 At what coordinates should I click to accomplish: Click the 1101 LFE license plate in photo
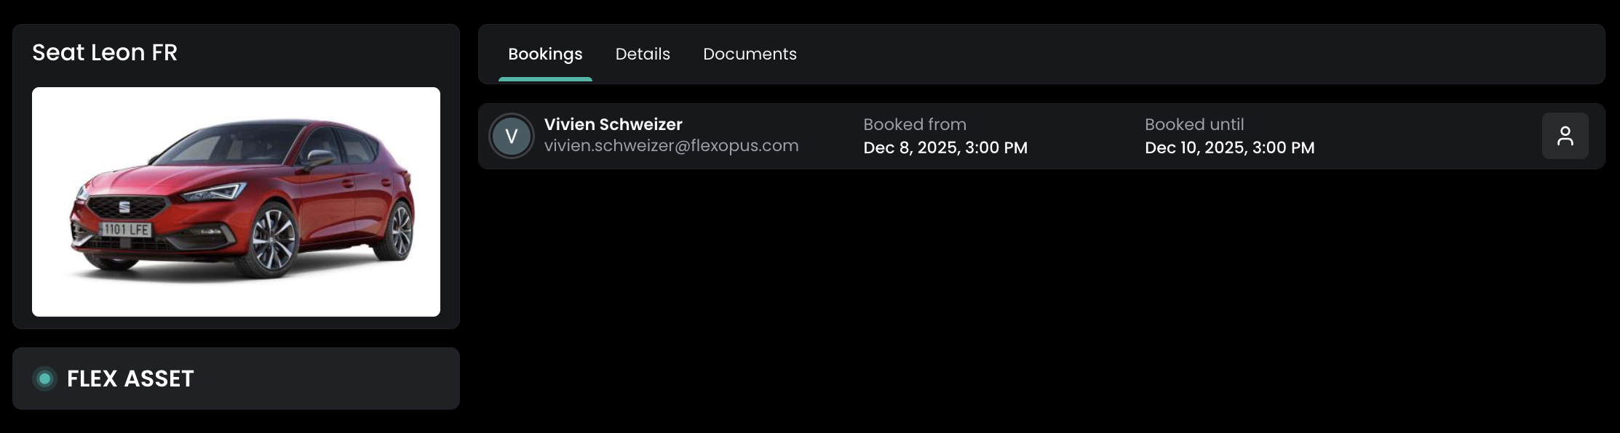coord(125,230)
